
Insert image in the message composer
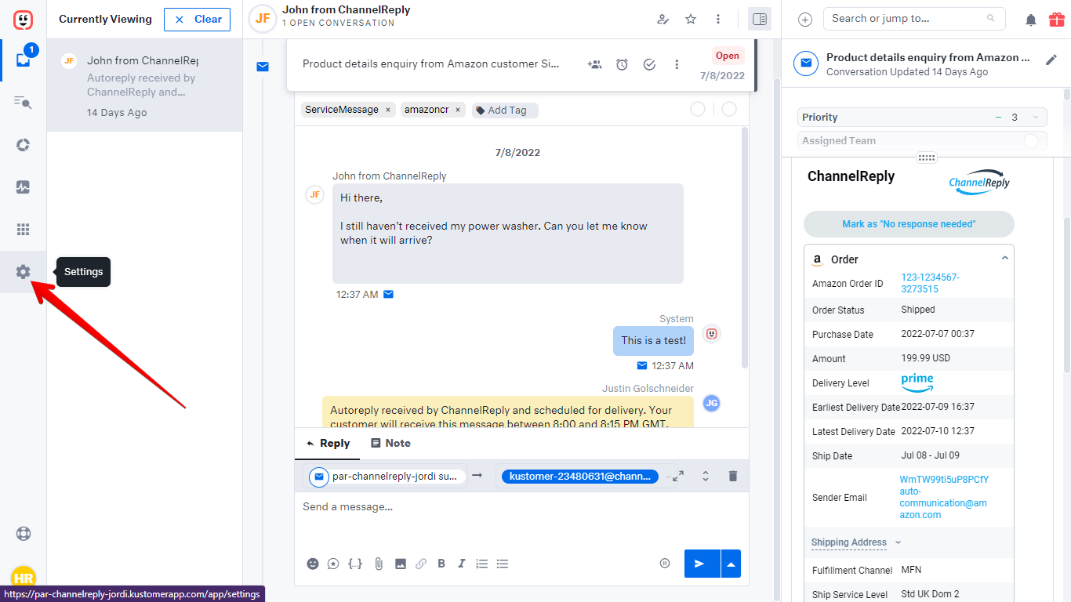pos(401,564)
